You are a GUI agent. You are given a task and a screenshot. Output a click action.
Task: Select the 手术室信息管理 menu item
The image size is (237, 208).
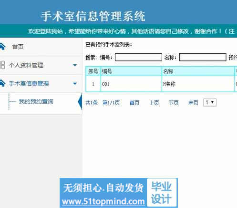pyautogui.click(x=29, y=84)
